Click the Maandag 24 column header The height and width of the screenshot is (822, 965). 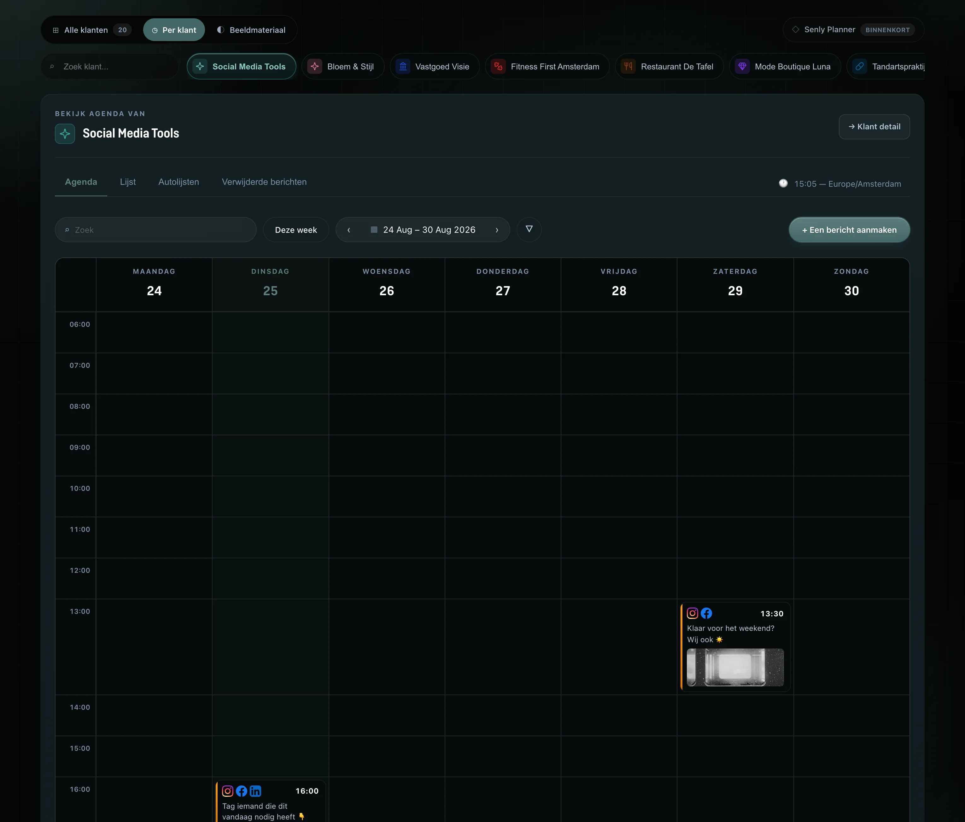(154, 285)
